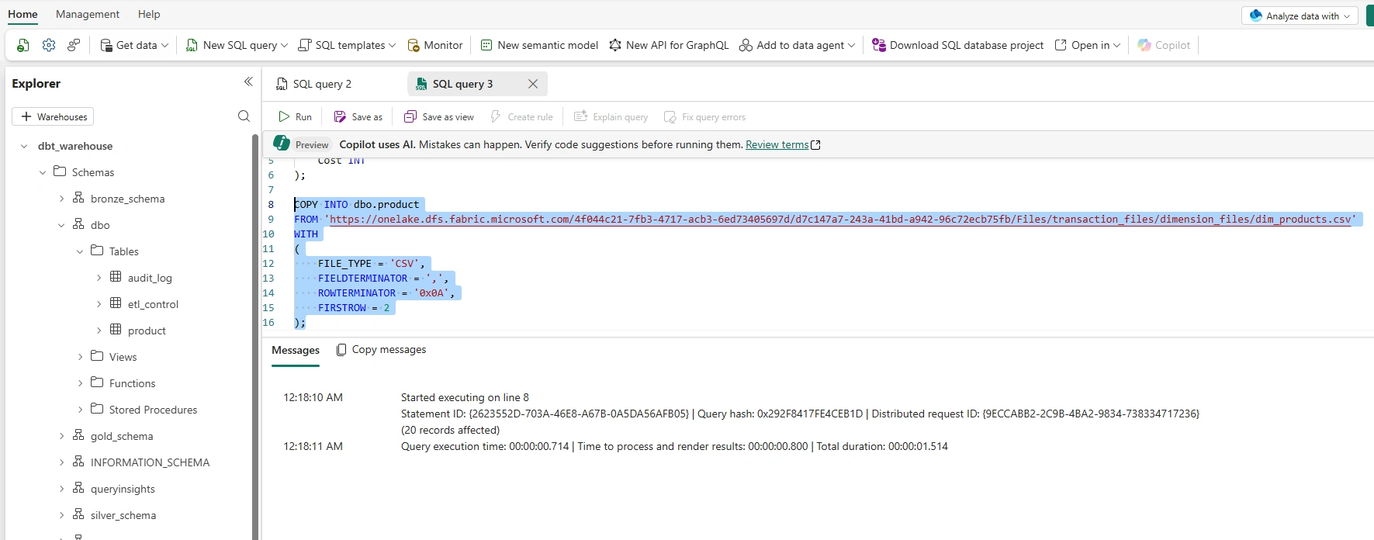Expand the queryinsights schema
Viewport: 1374px width, 540px height.
(x=61, y=489)
